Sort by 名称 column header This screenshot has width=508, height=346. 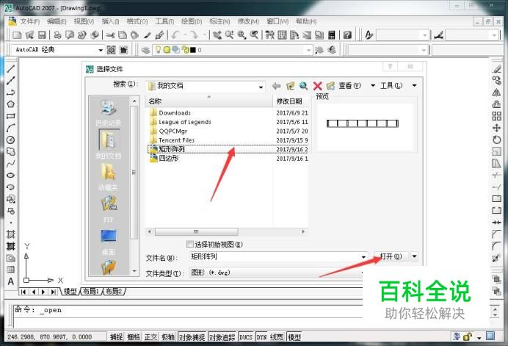[209, 101]
